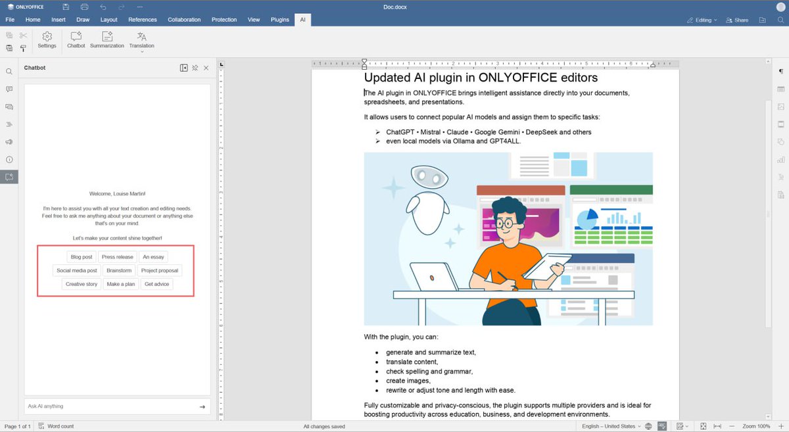The height and width of the screenshot is (432, 789).
Task: Open AI plugin Settings
Action: [x=47, y=40]
